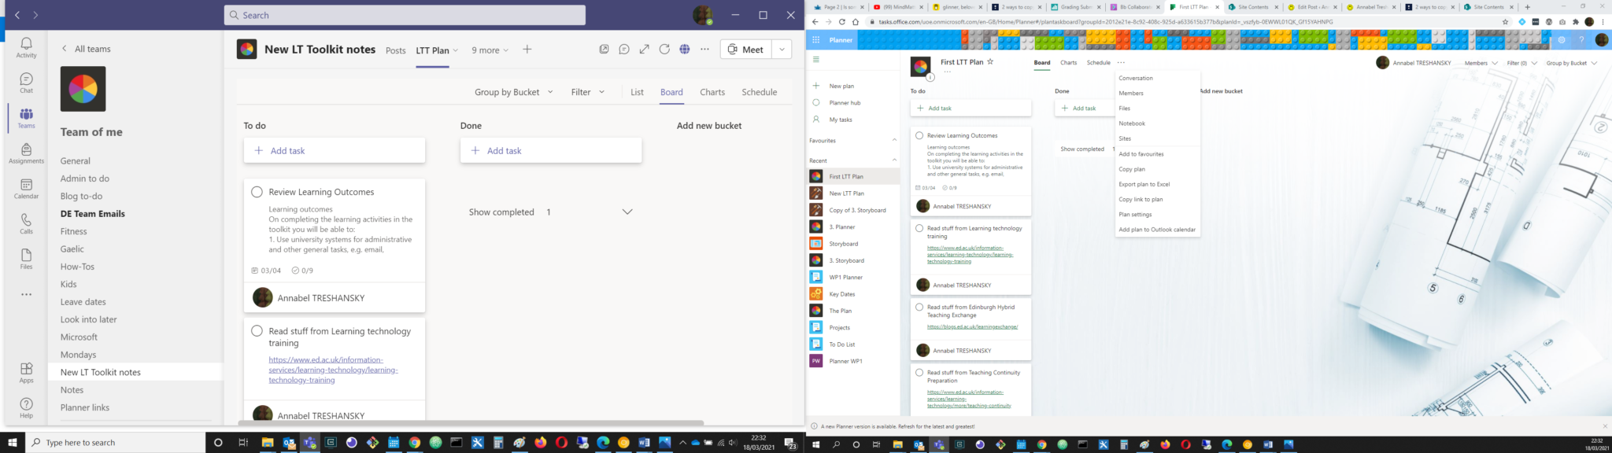Open the LTT Plan tab dropdown arrow

click(456, 50)
